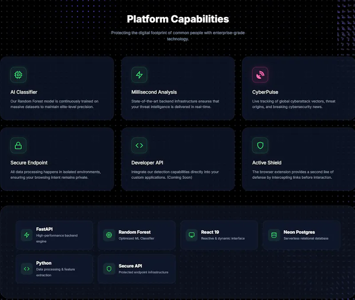
Task: Click the padlock icon above Secure Endpoint
Action: tap(18, 146)
